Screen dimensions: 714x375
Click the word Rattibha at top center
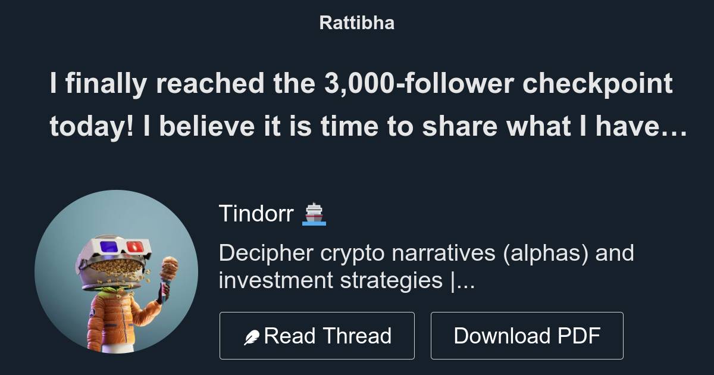point(356,23)
